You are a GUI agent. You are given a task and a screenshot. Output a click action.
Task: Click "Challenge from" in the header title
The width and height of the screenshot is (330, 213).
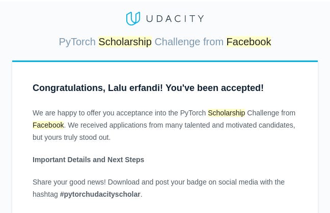point(188,42)
